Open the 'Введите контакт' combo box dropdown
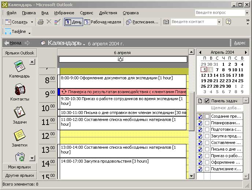Screen dimensions: 252x190 219,22
